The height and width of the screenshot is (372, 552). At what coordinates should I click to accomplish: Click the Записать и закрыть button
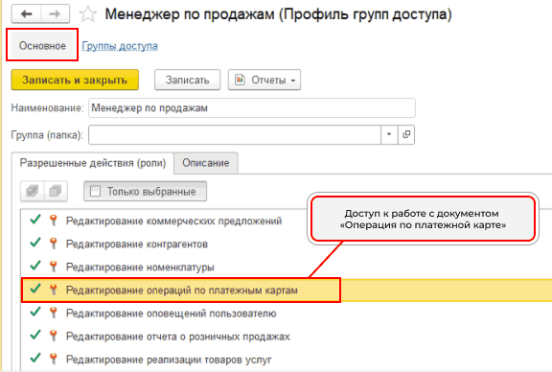[75, 80]
